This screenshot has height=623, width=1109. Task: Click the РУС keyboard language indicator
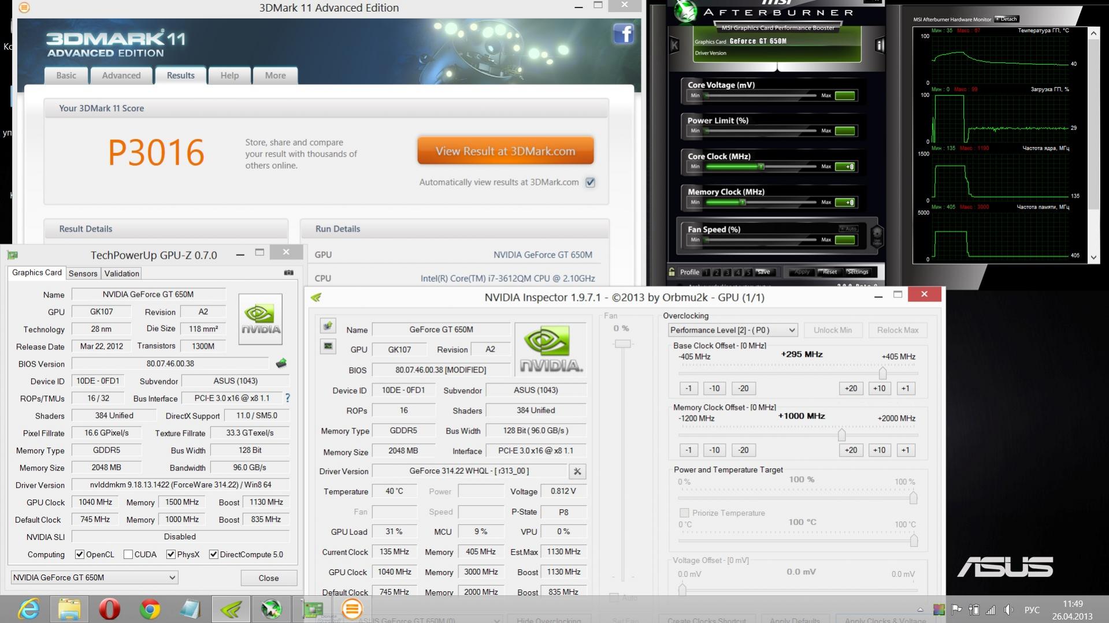pos(1032,610)
